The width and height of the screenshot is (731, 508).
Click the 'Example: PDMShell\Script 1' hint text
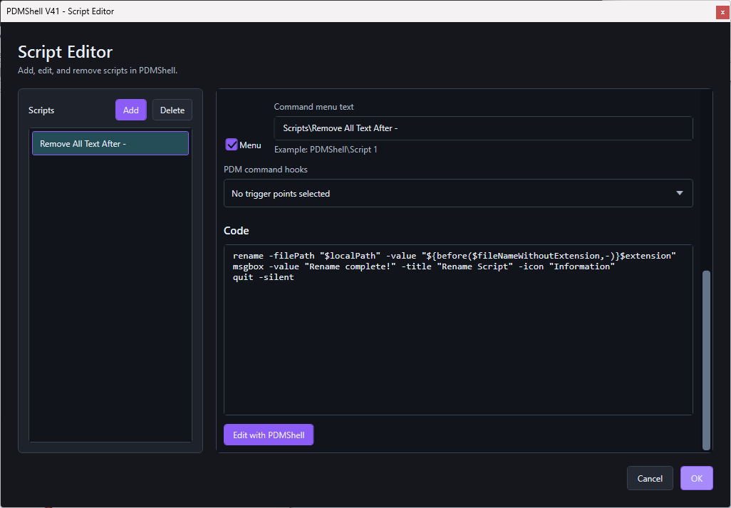(326, 150)
